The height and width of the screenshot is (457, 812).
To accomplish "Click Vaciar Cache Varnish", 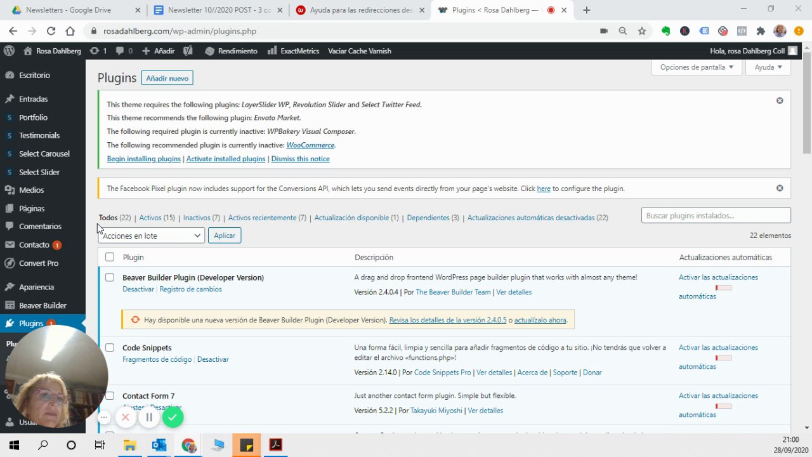I will (360, 51).
